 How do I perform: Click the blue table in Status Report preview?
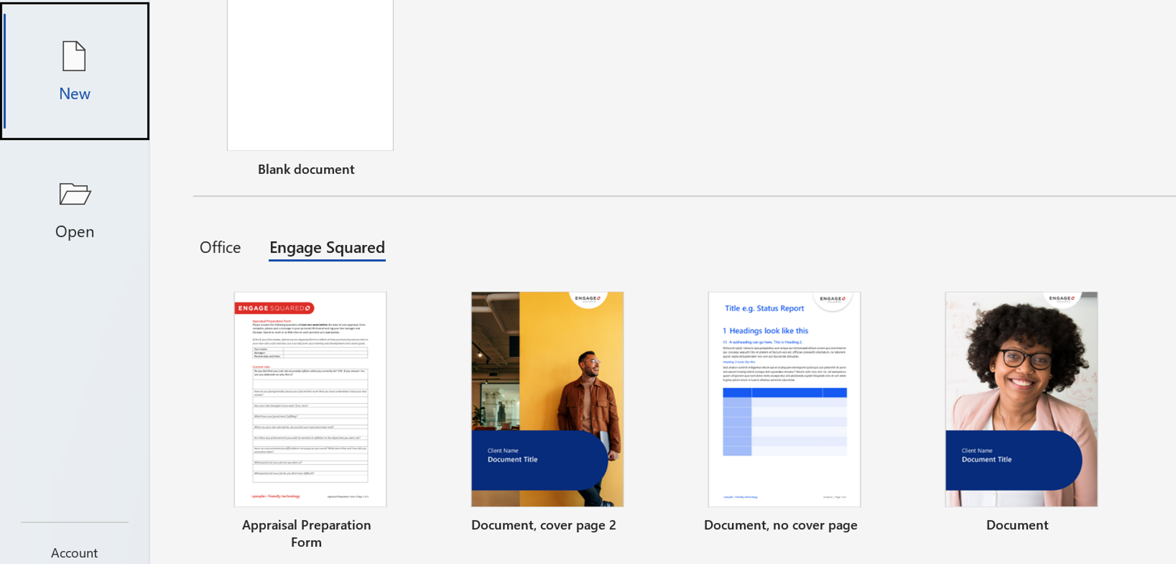click(785, 422)
